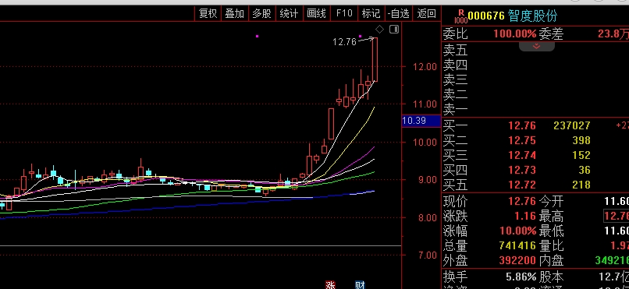Click the 总量 741416 value

pyautogui.click(x=517, y=245)
